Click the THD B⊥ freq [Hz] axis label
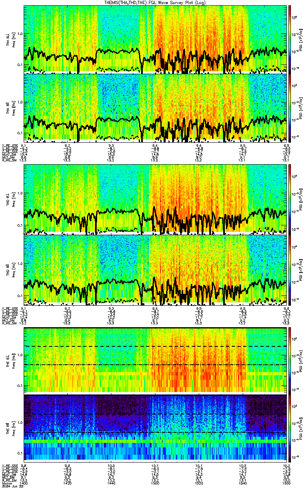Viewport: 306px width, 489px height. (x=13, y=199)
